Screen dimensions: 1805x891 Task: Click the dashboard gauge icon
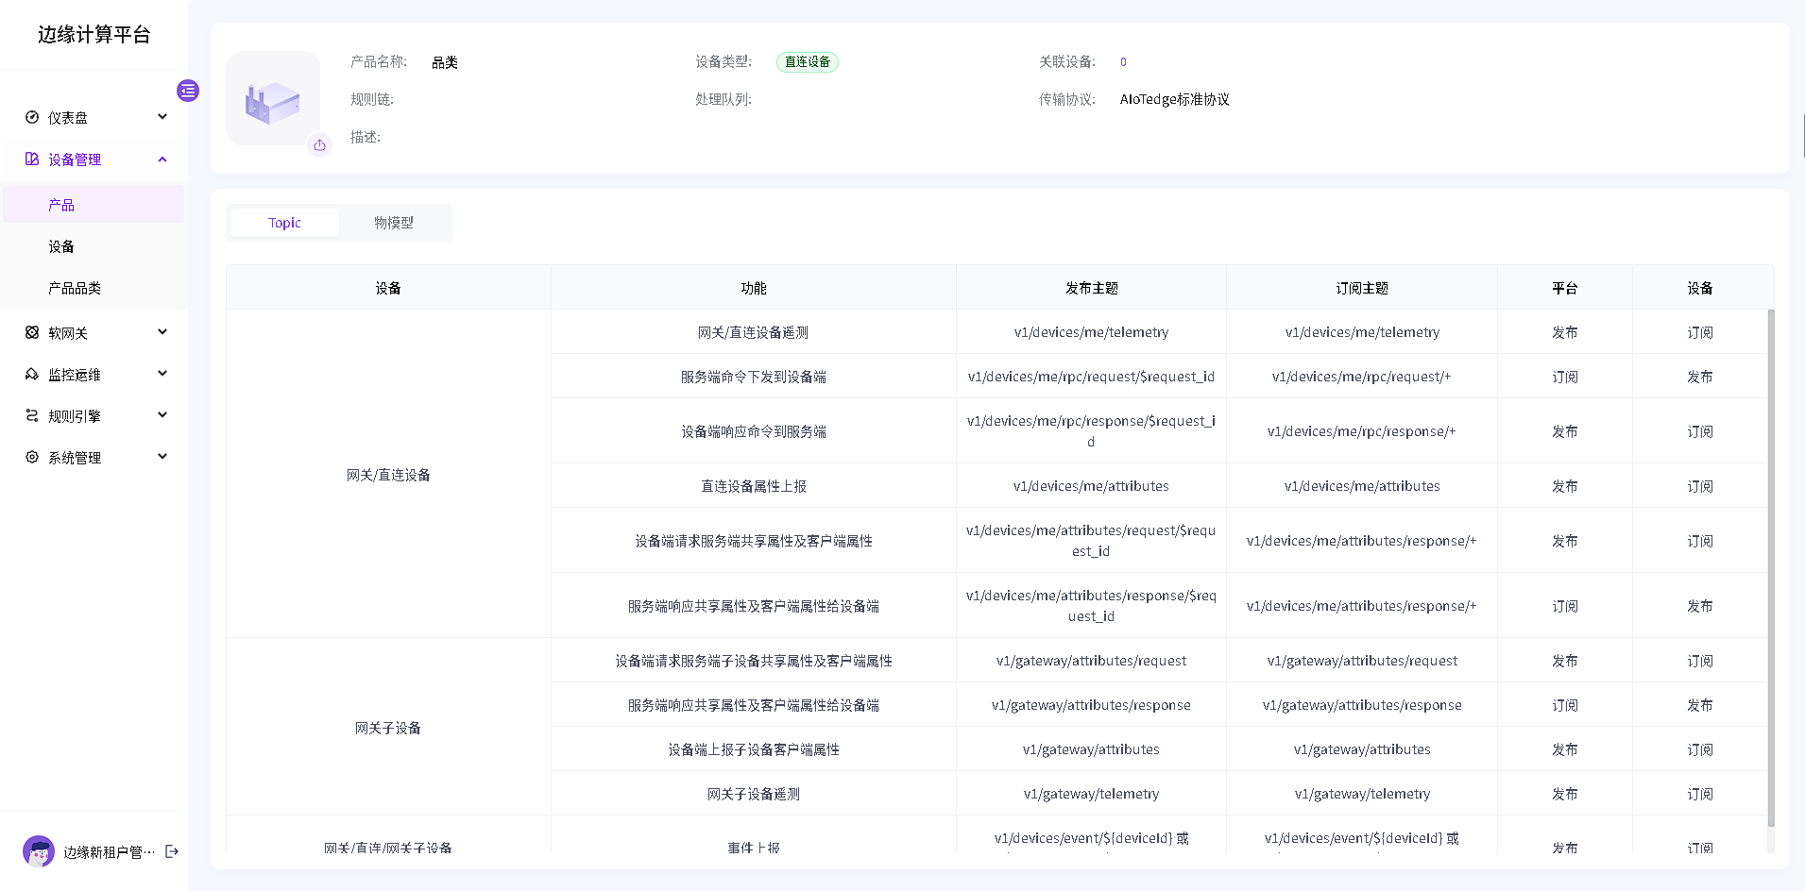point(32,117)
